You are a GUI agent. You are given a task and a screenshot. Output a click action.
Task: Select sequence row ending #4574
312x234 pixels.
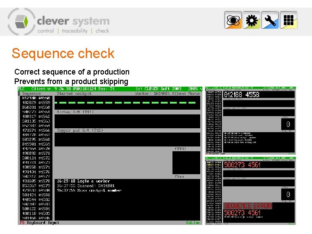[36, 167]
